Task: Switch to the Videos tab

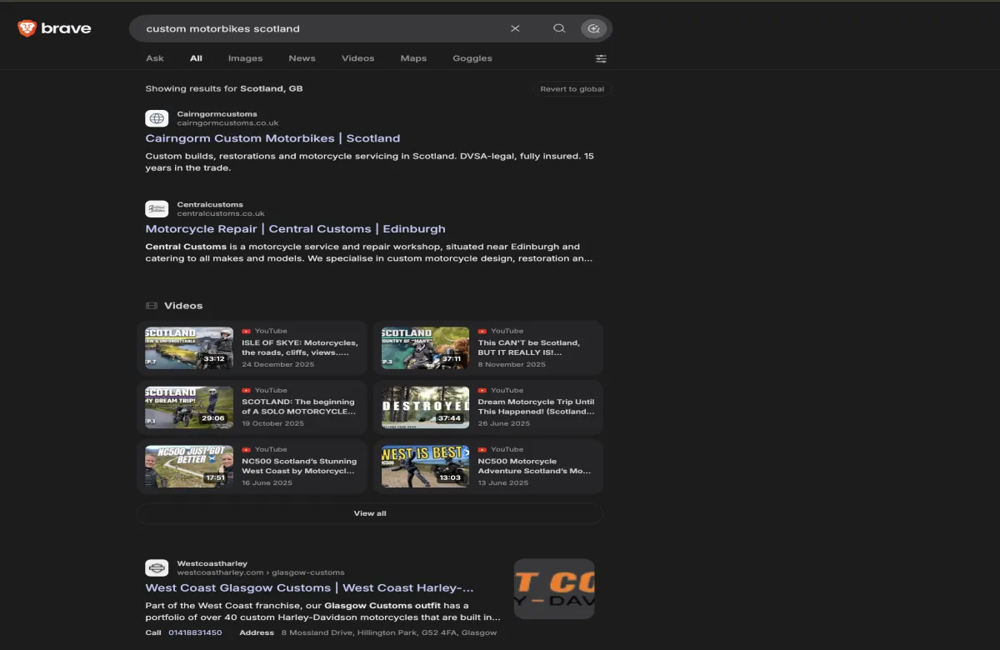Action: tap(357, 58)
